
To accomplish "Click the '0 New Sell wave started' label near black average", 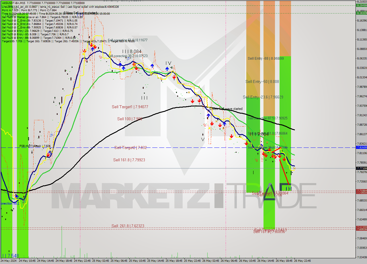I will coord(226,109).
